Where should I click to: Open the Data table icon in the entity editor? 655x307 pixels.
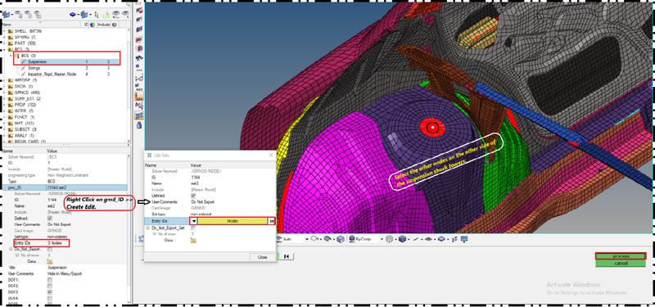point(50,261)
